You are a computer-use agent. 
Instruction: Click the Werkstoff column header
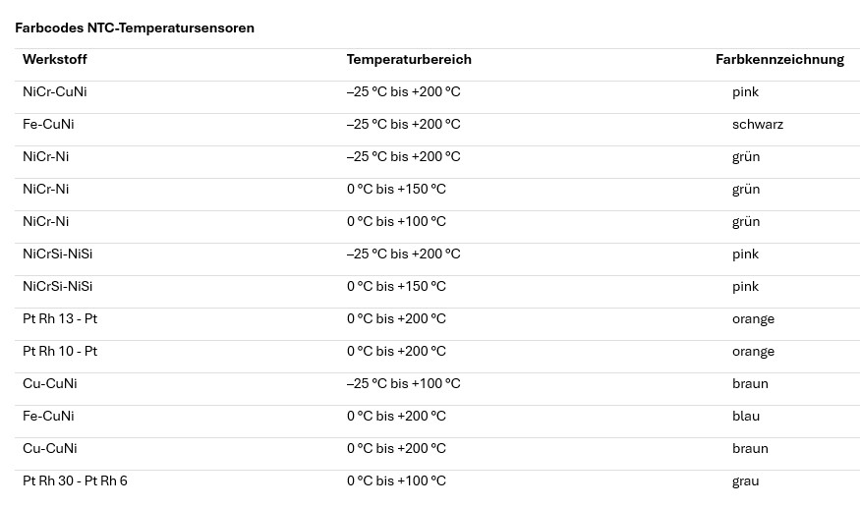(55, 60)
